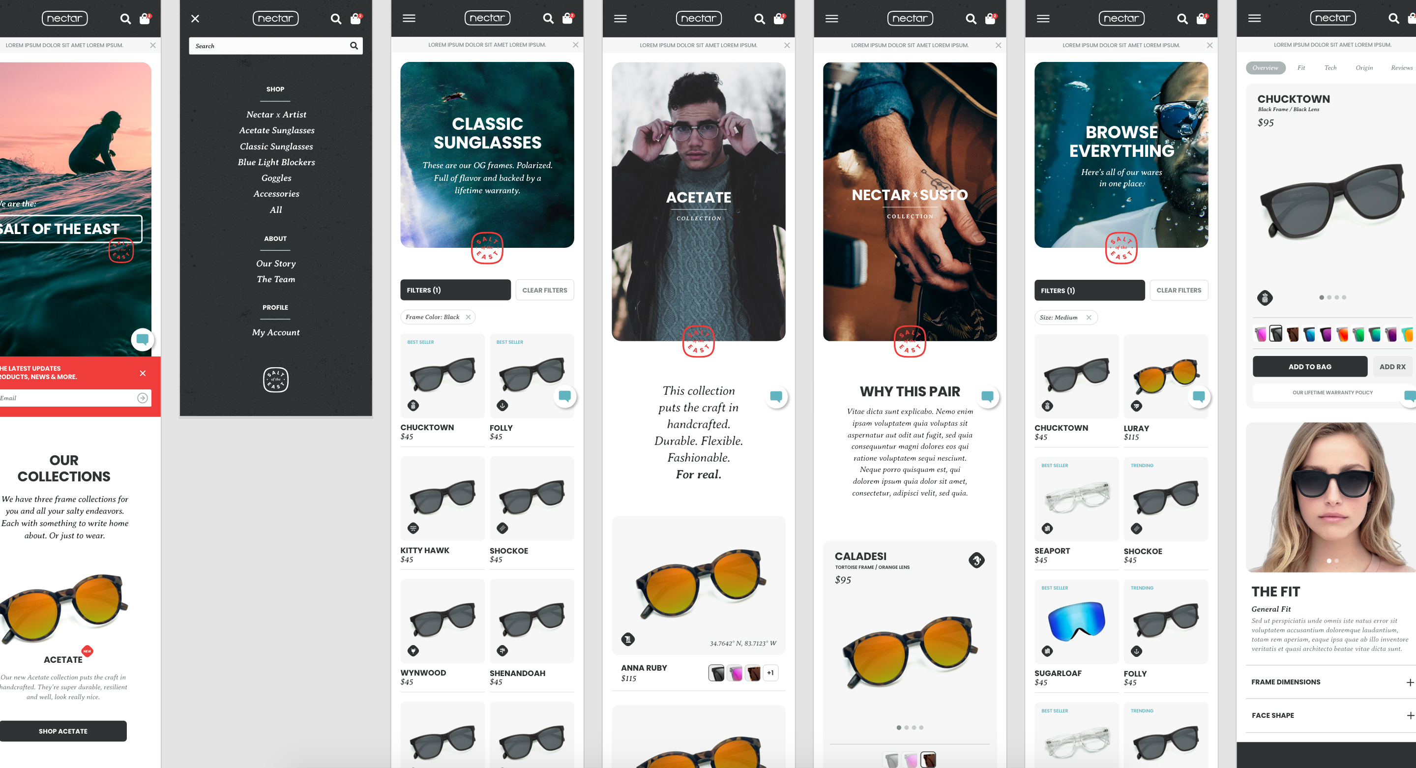Remove the Frame Color: Black filter chip
The width and height of the screenshot is (1416, 768).
[469, 317]
